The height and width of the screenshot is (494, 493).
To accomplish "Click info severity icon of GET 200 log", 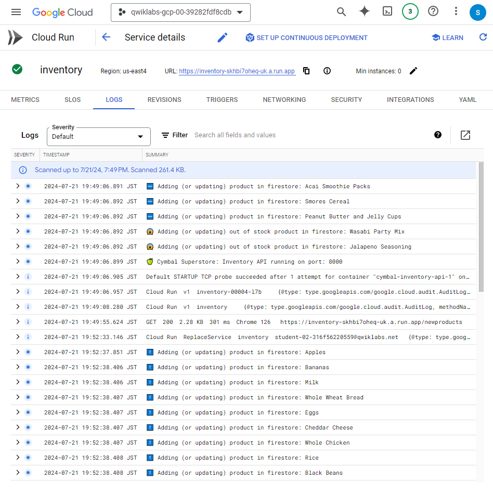I will click(x=28, y=322).
